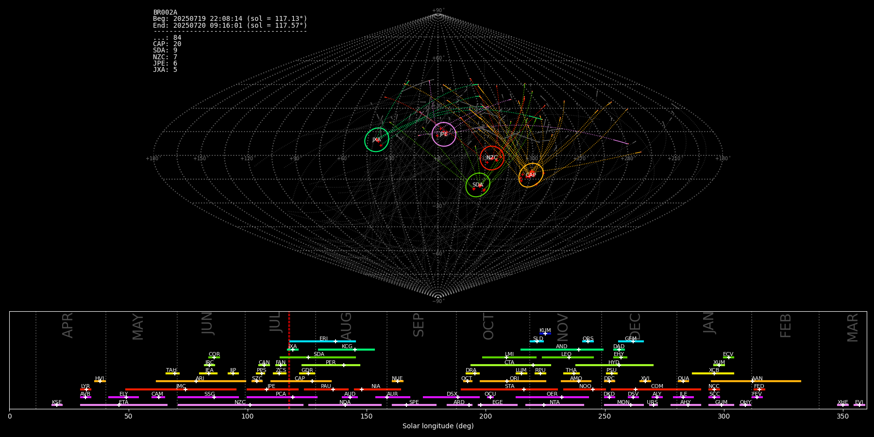Screen dimensions: 874x437
Task: Click the PCA purple bar in timeline
Action: [282, 397]
